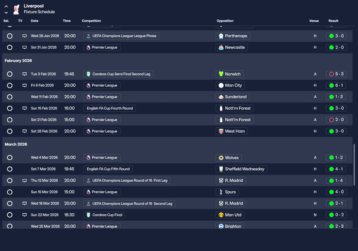Click the Wolves club badge
Screen dimensions: 358x251
221,158
